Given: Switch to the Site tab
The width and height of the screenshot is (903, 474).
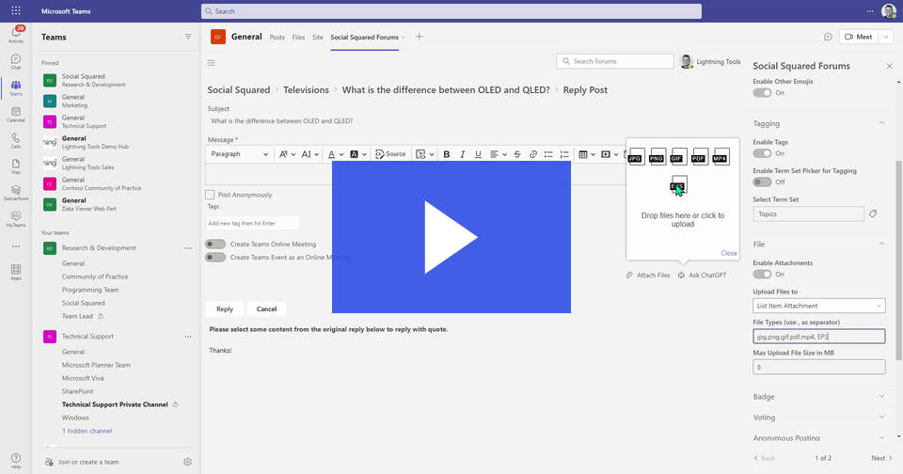Looking at the screenshot, I should tap(318, 38).
